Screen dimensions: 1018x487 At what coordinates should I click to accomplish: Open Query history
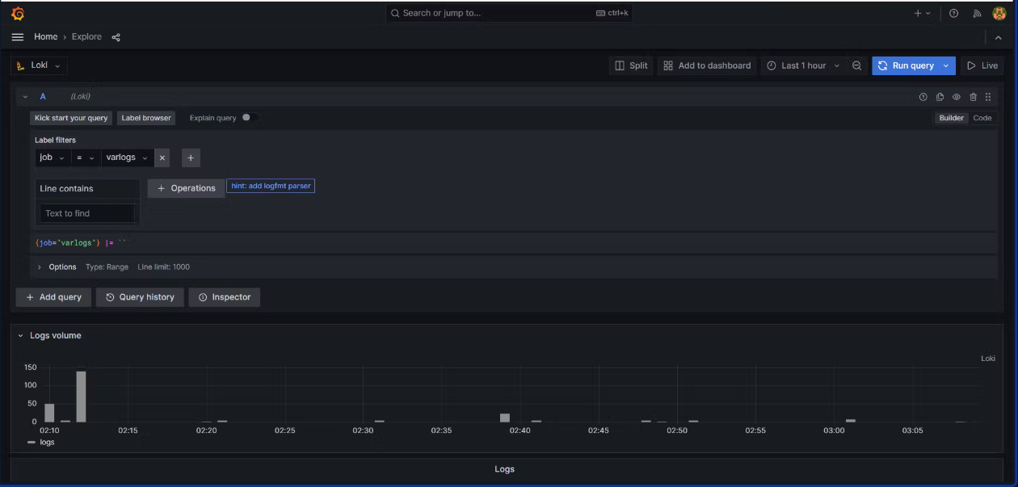[x=140, y=297]
